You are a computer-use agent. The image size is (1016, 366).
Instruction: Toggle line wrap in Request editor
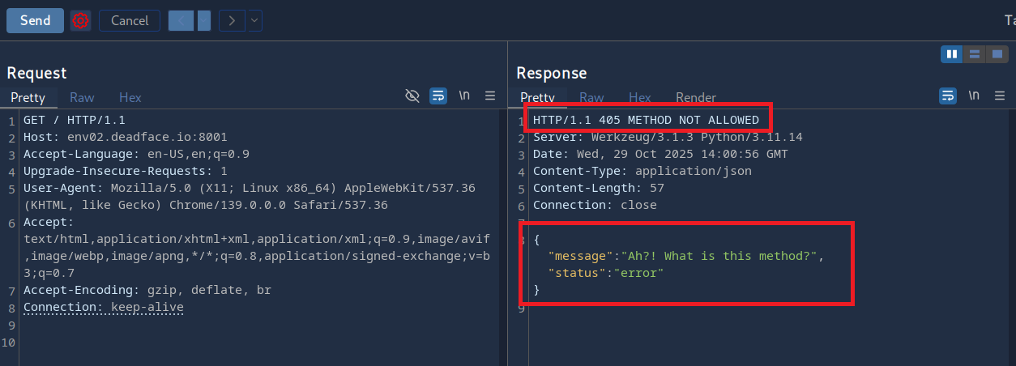coord(438,96)
